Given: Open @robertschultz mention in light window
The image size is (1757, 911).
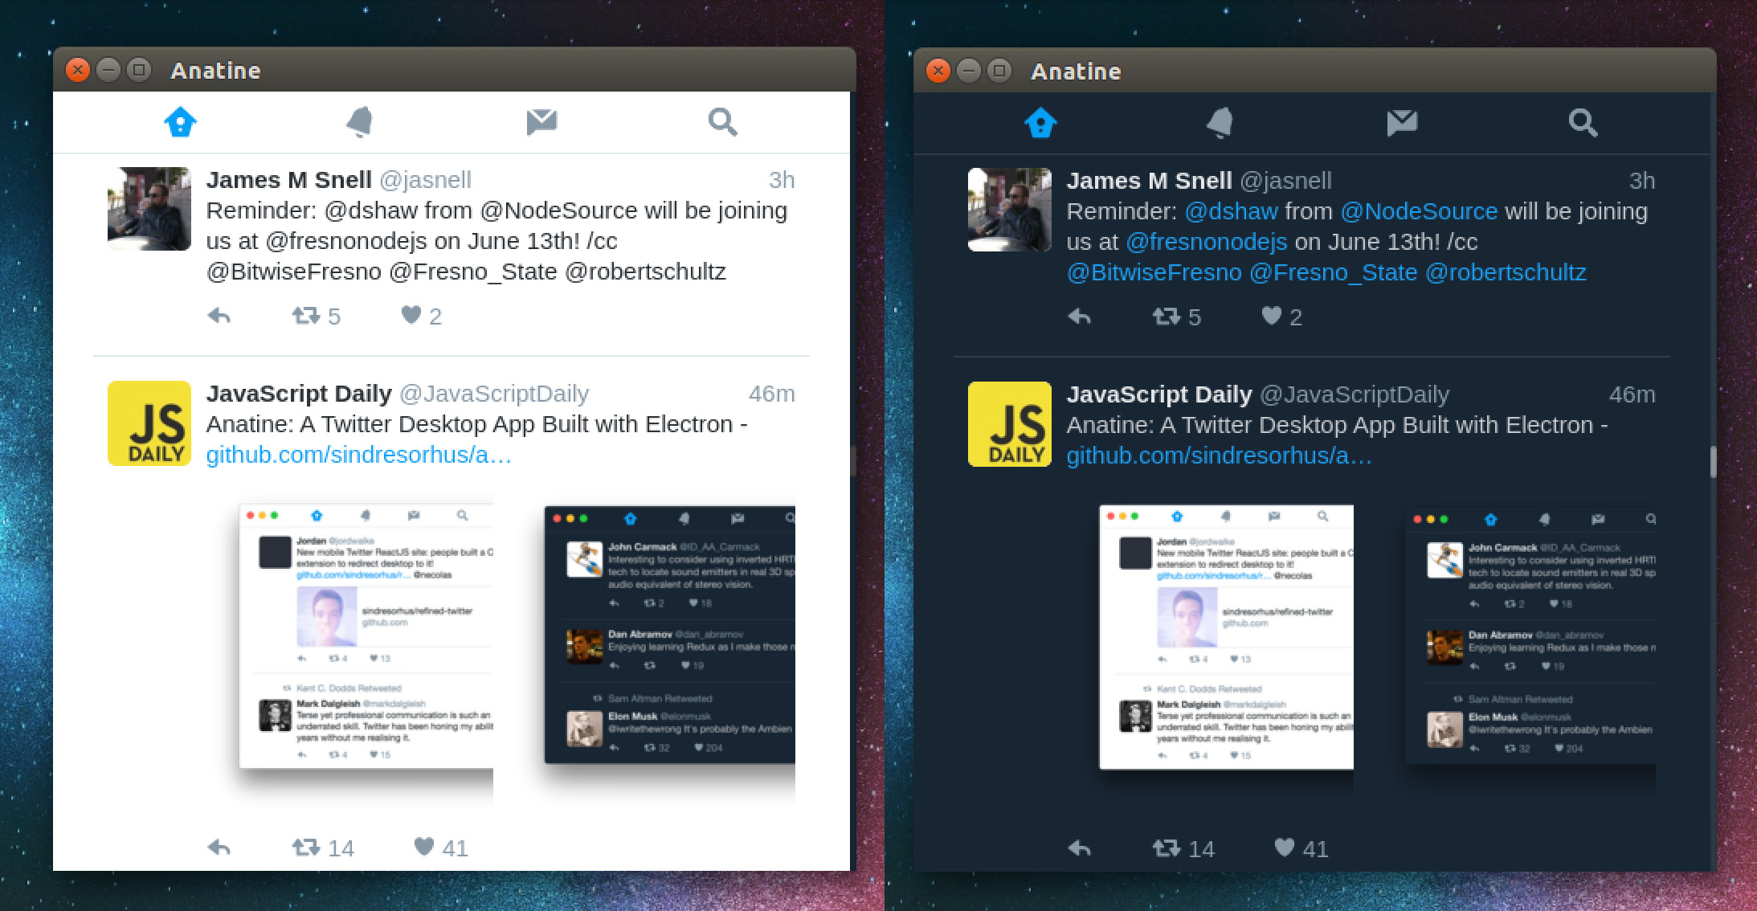Looking at the screenshot, I should coord(646,272).
